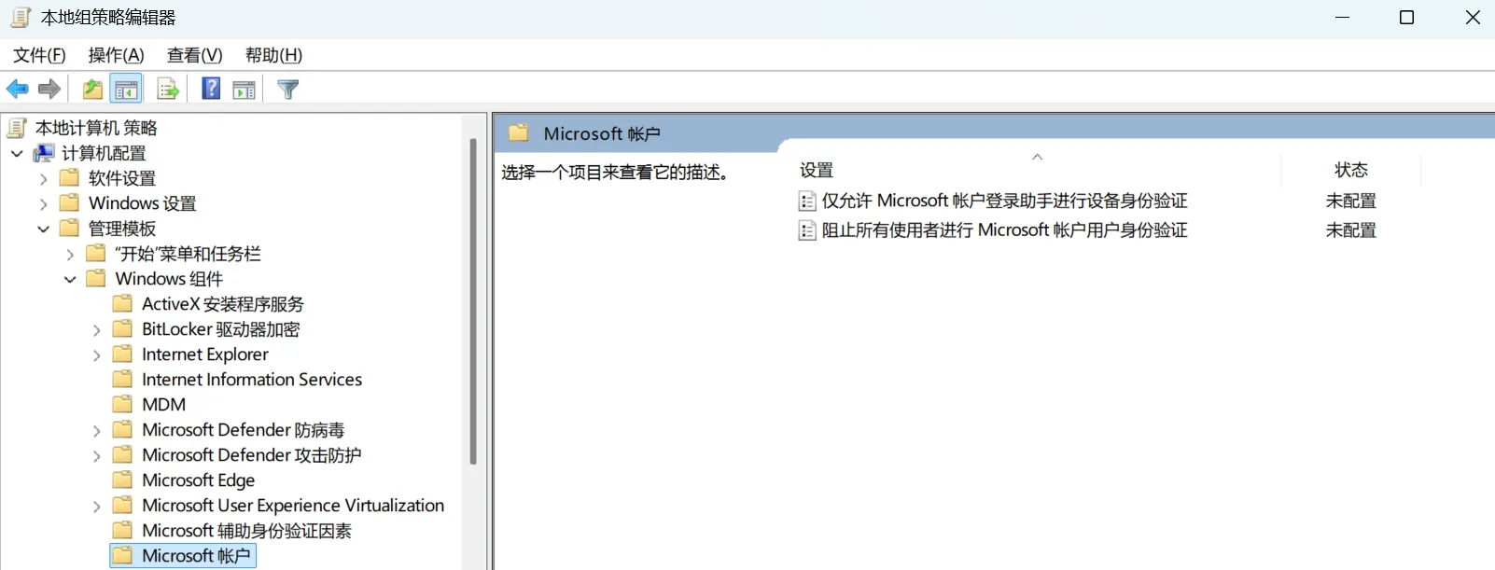This screenshot has width=1495, height=570.
Task: Click folder icon of ActiveX 安装程序服务
Action: point(122,303)
